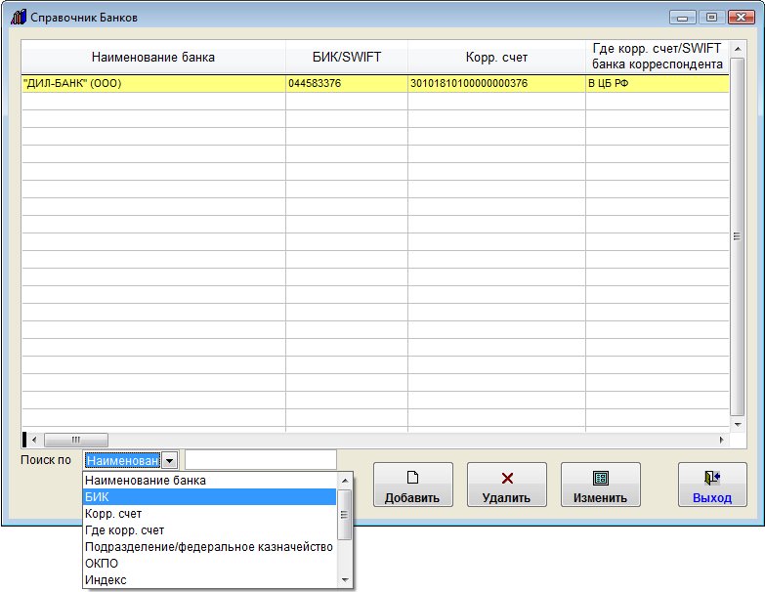Click the search text input field
Viewport: 765px width, 592px height.
tap(261, 460)
